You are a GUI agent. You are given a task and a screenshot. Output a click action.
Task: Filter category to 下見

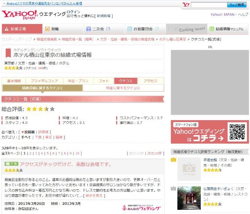tap(38, 137)
